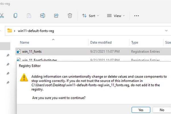Viewport: 171px width, 114px height.
Task: Sort files by Name column header
Action: coord(25,42)
